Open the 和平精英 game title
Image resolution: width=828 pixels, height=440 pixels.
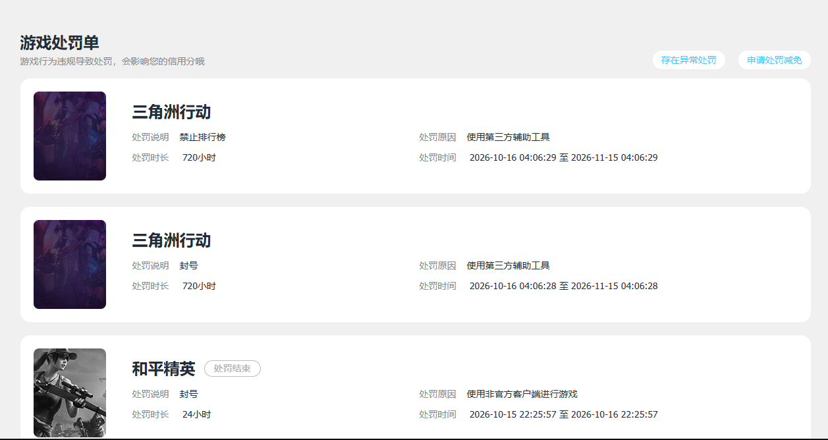(x=163, y=369)
